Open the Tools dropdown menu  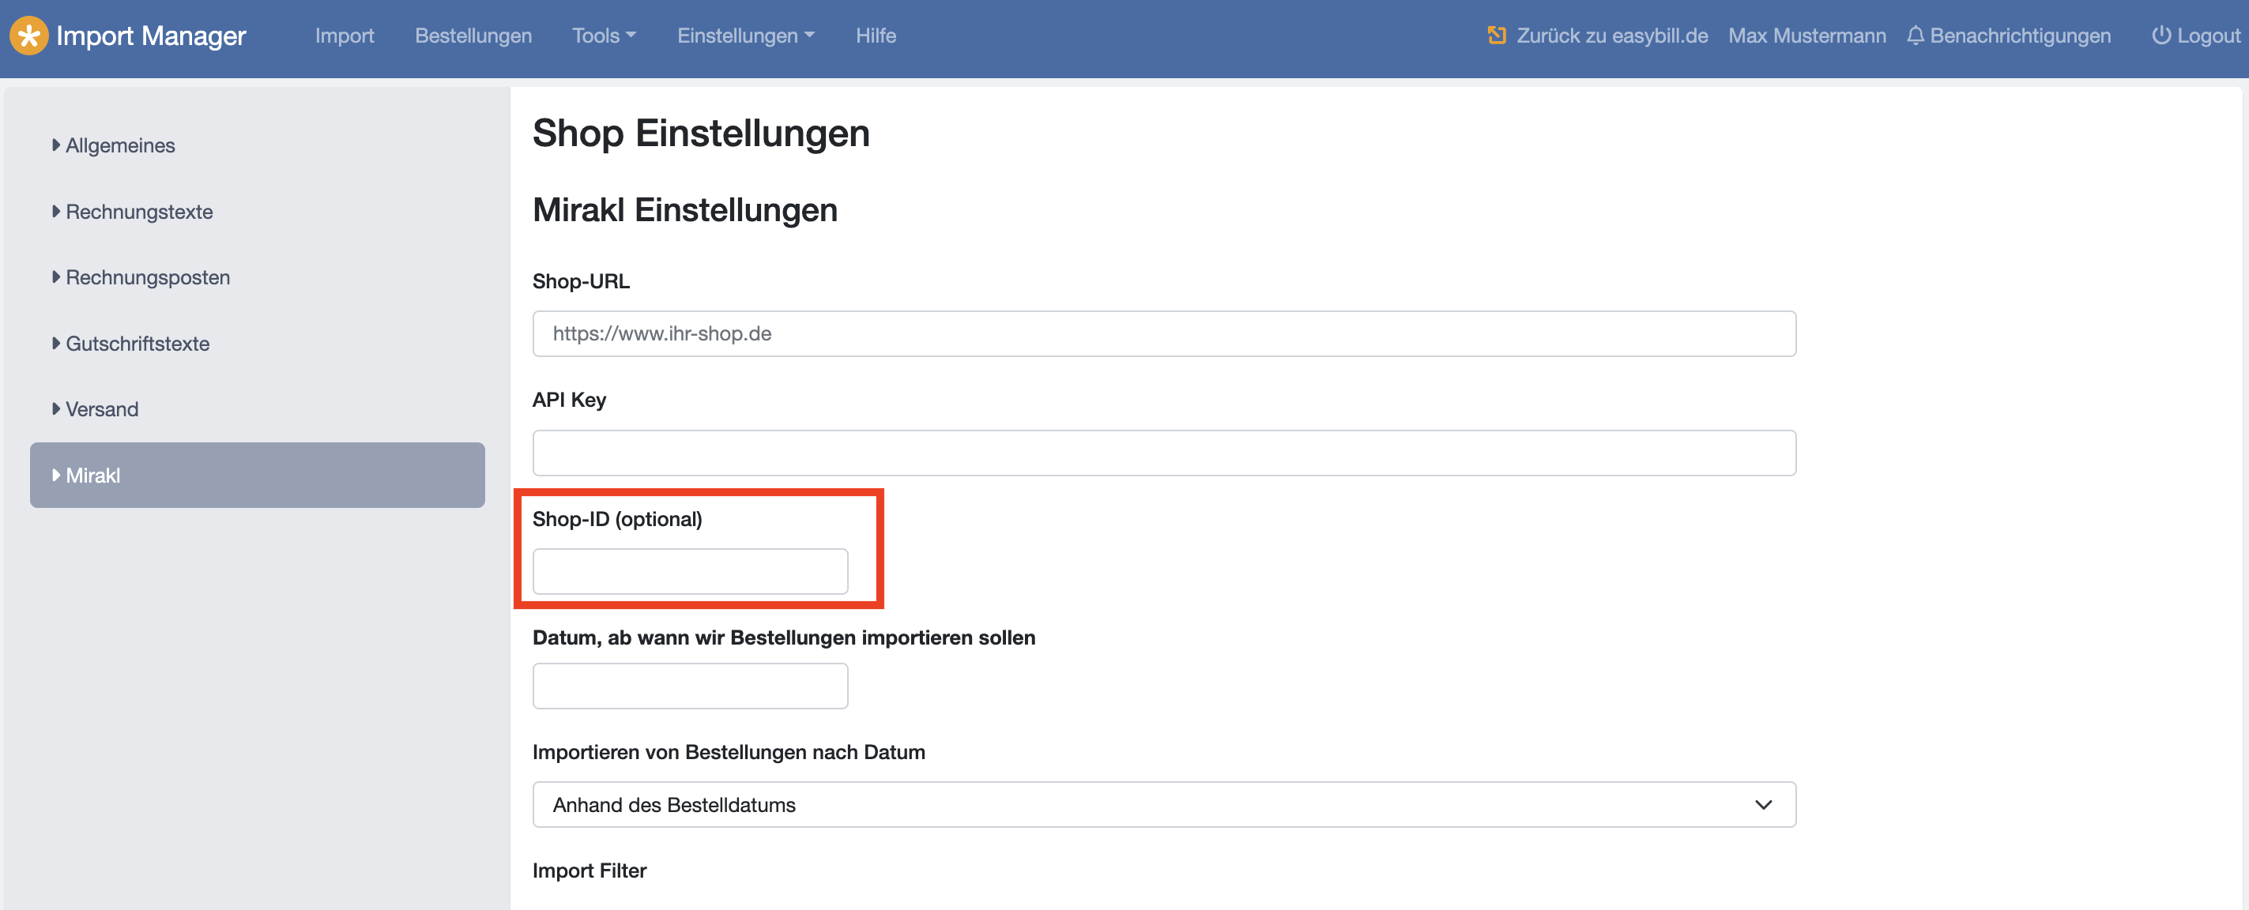(603, 36)
